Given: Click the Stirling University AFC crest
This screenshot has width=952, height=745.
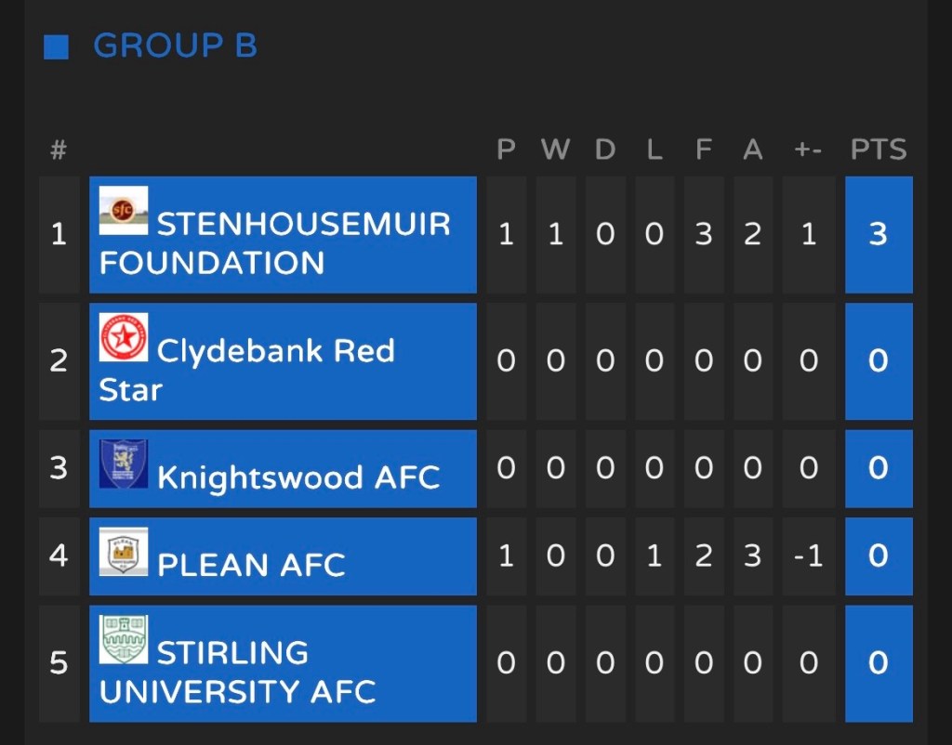Looking at the screenshot, I should point(124,639).
